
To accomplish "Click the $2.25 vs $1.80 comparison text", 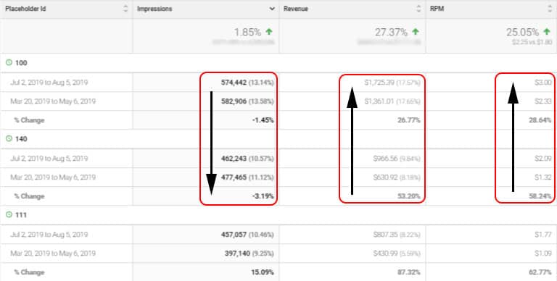I will click(x=532, y=42).
